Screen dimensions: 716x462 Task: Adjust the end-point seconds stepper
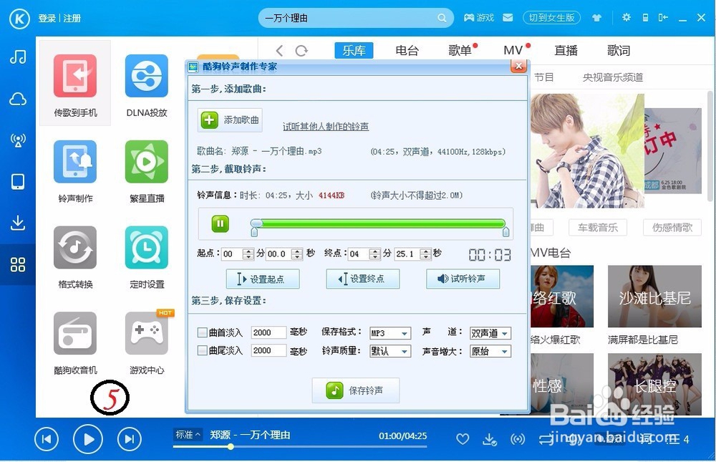point(425,254)
